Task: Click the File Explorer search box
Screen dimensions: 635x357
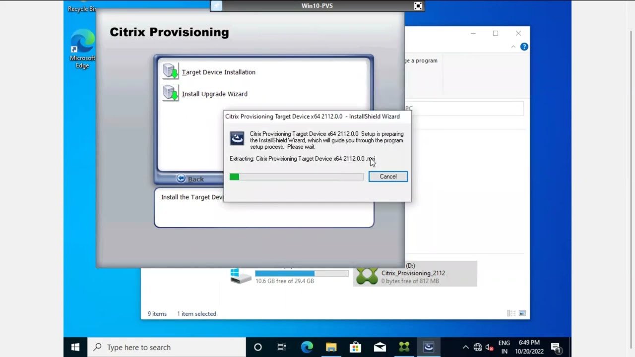Action: [464, 108]
